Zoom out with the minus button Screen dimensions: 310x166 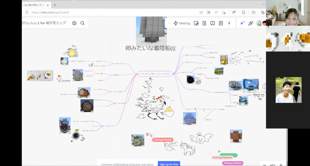264,165
